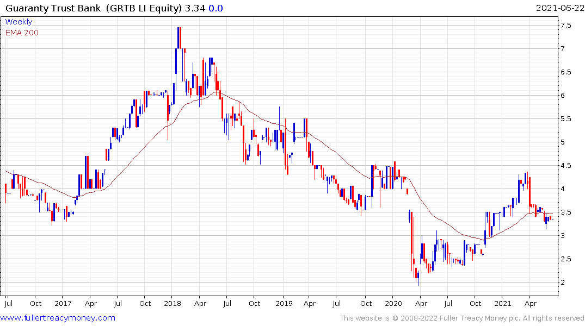Click the Fuller Treacy Money copyright notice
The image size is (585, 326).
(x=462, y=318)
